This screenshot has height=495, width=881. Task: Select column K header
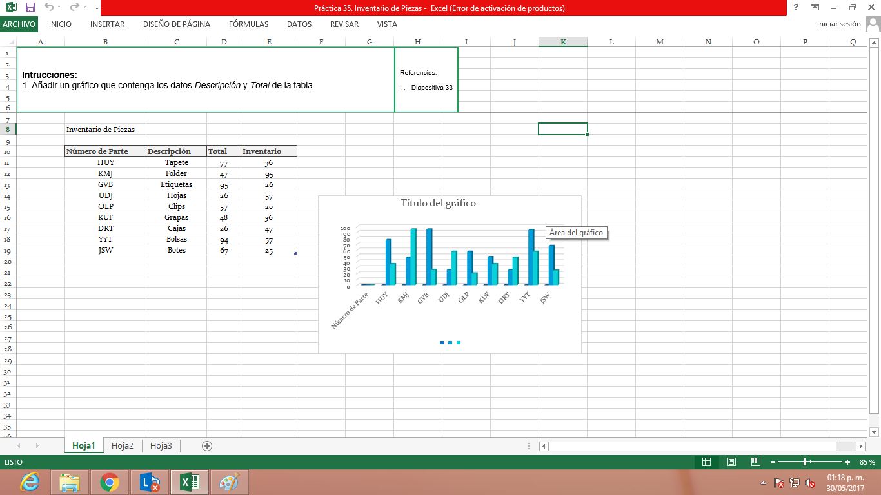tap(563, 42)
